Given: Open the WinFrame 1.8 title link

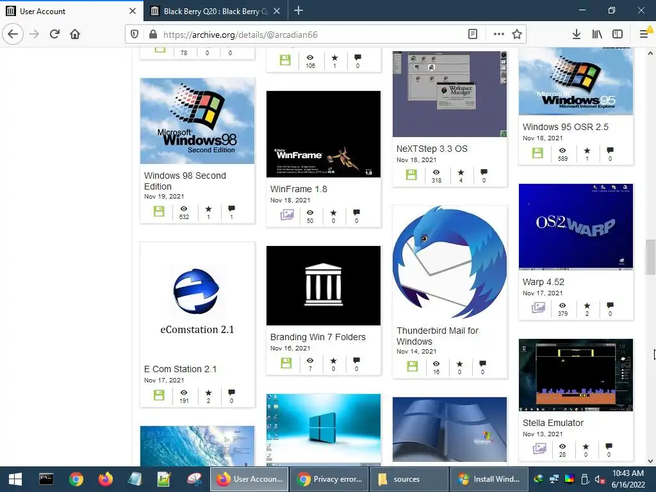Looking at the screenshot, I should [x=299, y=189].
